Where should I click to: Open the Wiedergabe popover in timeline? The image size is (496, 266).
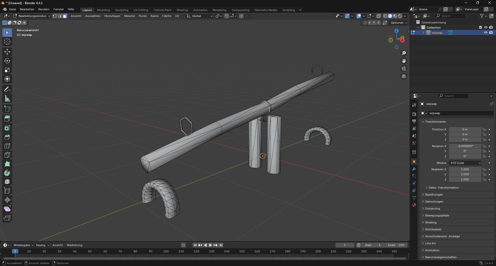(x=23, y=245)
